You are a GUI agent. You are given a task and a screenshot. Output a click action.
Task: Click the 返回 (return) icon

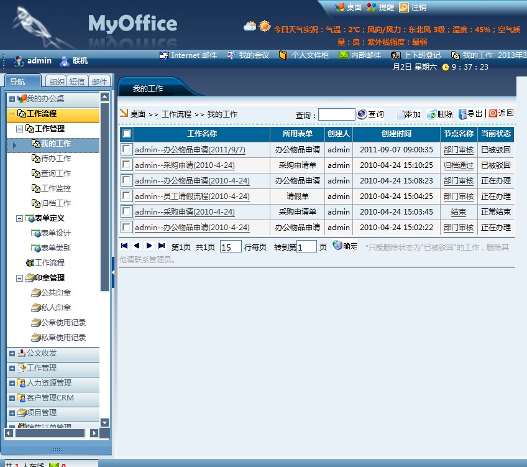493,113
